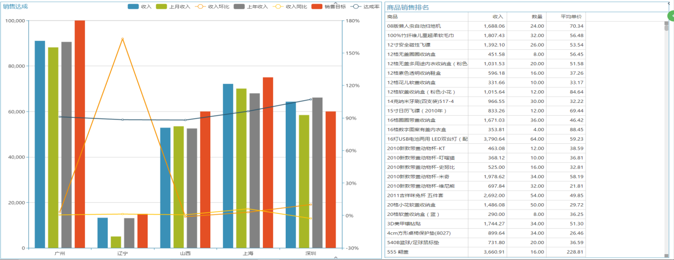The image size is (674, 260).
Task: Click 深圳 gray 上年收入 bar
Action: pos(317,173)
